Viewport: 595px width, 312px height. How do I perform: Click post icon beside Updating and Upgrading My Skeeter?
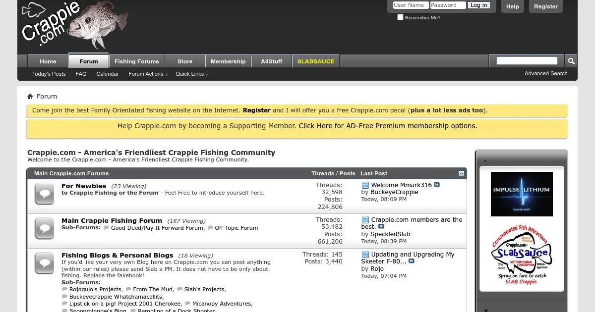pyautogui.click(x=365, y=255)
